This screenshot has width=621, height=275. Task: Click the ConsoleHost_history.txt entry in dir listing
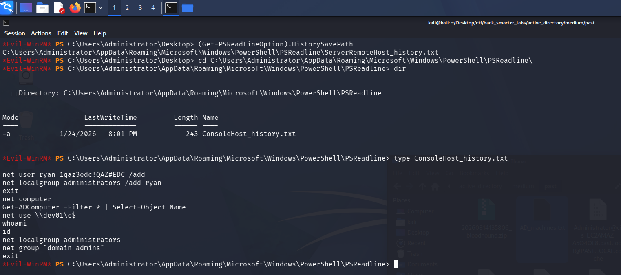[x=249, y=134]
